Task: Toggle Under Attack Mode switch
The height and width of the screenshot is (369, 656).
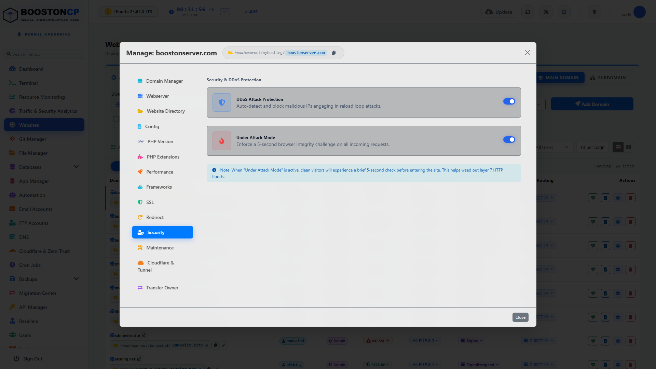Action: [x=509, y=140]
